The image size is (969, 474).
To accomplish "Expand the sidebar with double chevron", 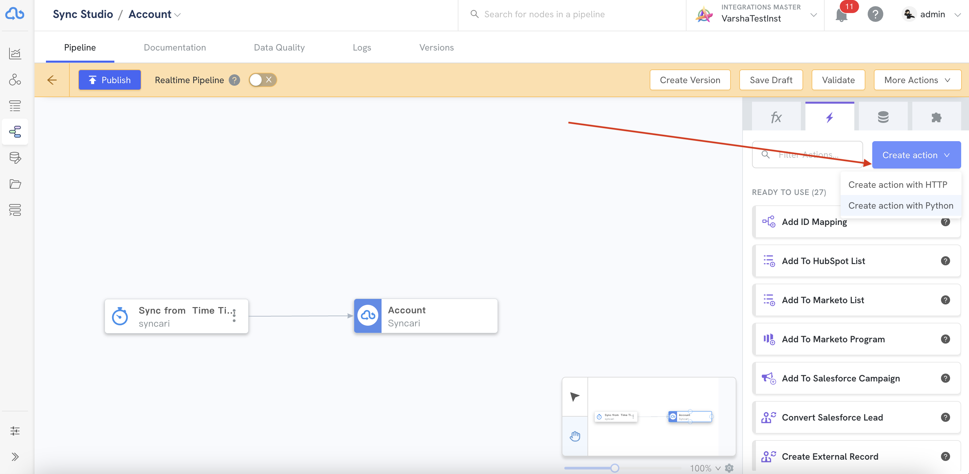I will (15, 457).
